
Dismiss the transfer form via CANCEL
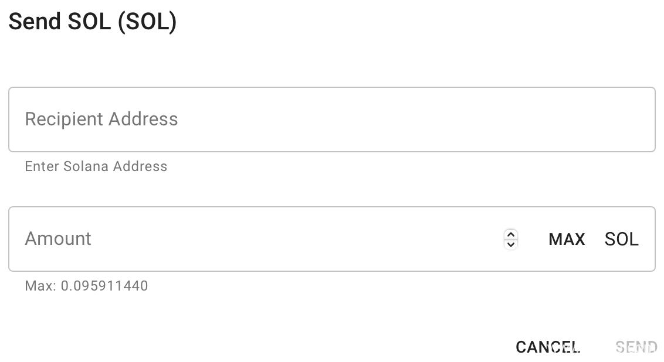pos(548,347)
